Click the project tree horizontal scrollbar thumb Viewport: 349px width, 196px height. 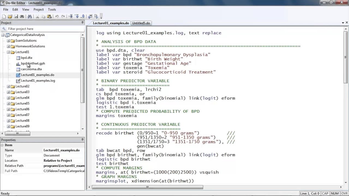pos(17,133)
